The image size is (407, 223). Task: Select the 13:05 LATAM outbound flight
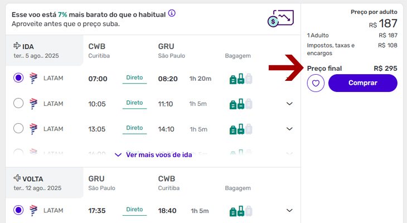(18, 128)
